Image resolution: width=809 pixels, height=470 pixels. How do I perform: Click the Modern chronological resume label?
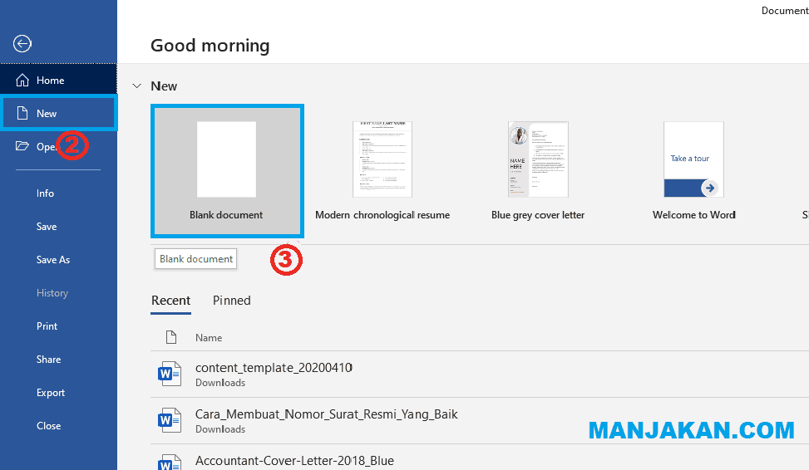point(382,215)
